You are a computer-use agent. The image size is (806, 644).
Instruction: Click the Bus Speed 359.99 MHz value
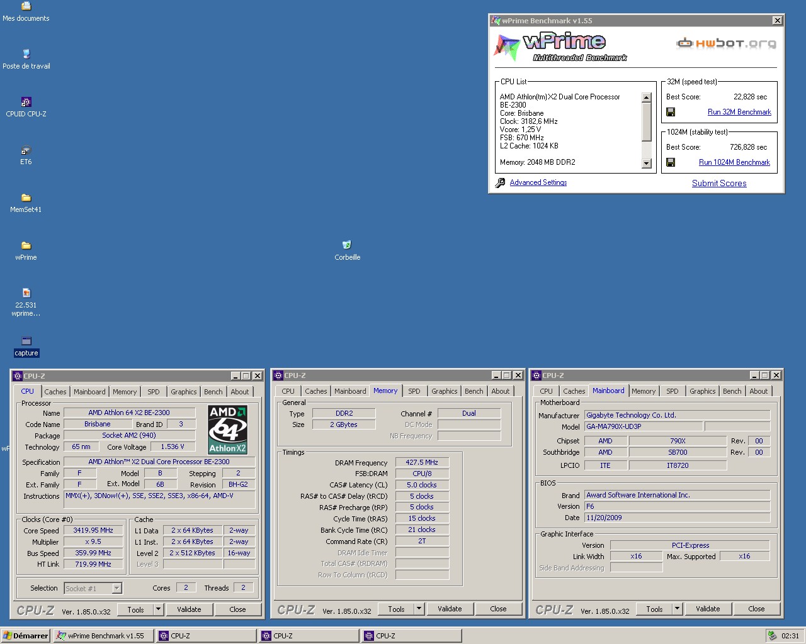coord(93,553)
